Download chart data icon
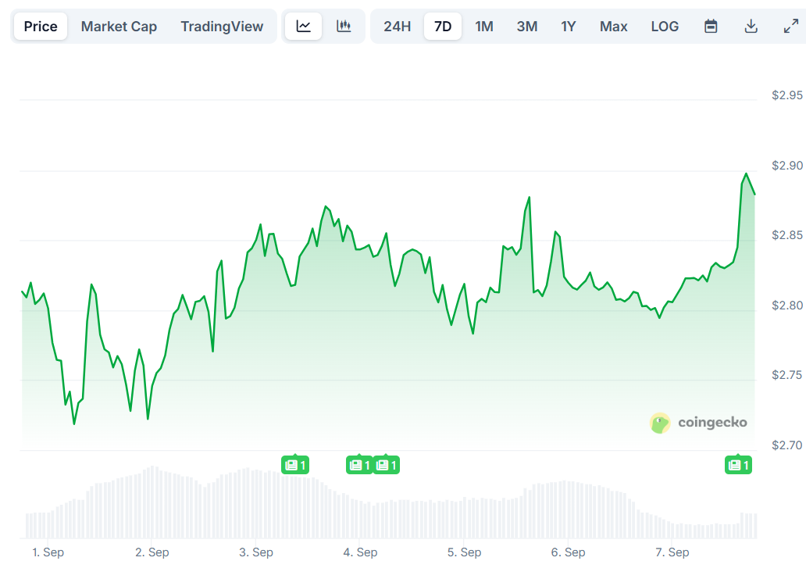Viewport: 806px width, 561px height. pos(751,27)
